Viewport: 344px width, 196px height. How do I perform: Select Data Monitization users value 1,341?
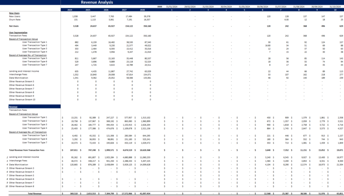coord(75,78)
